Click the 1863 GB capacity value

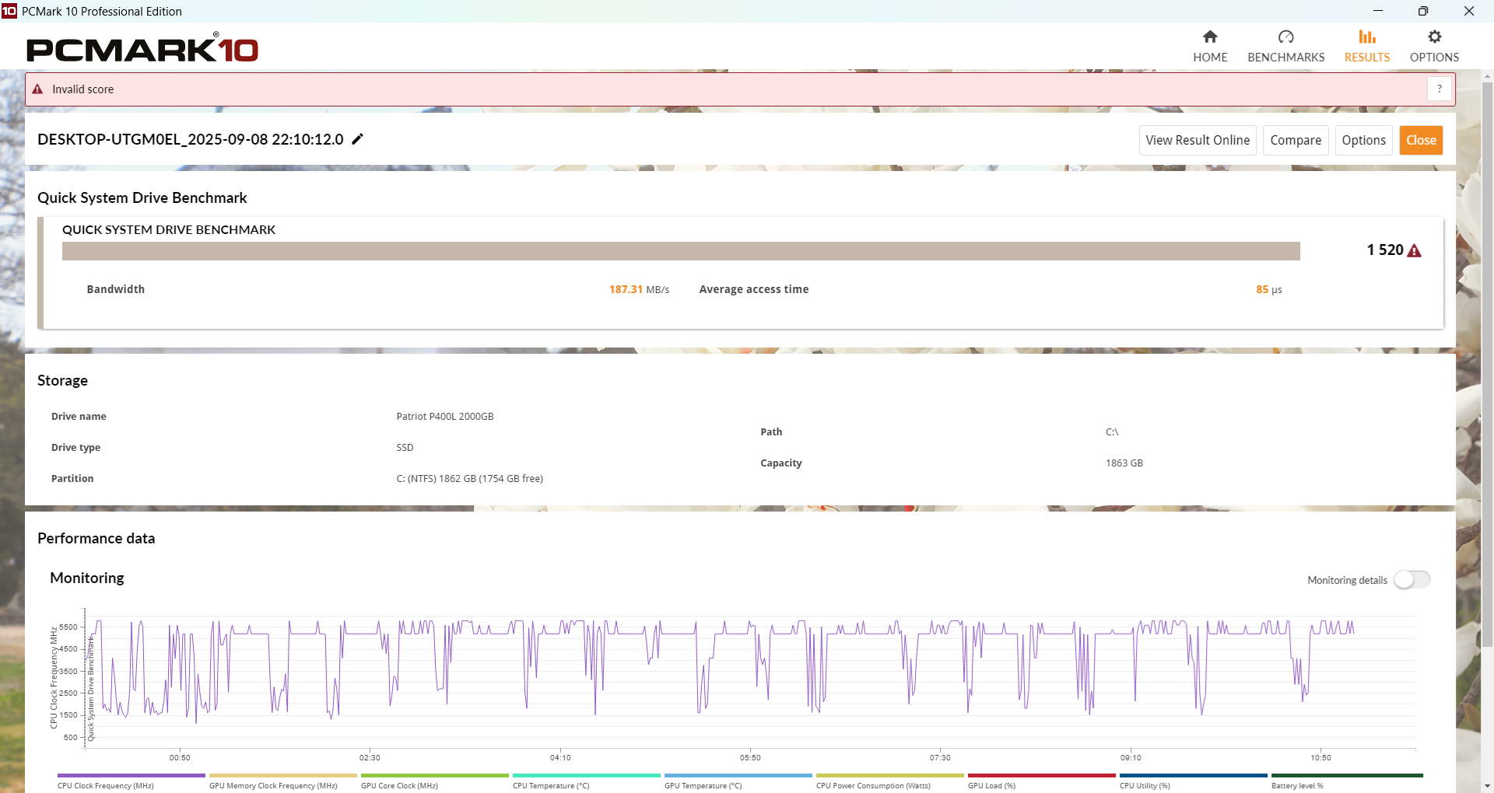(1124, 463)
